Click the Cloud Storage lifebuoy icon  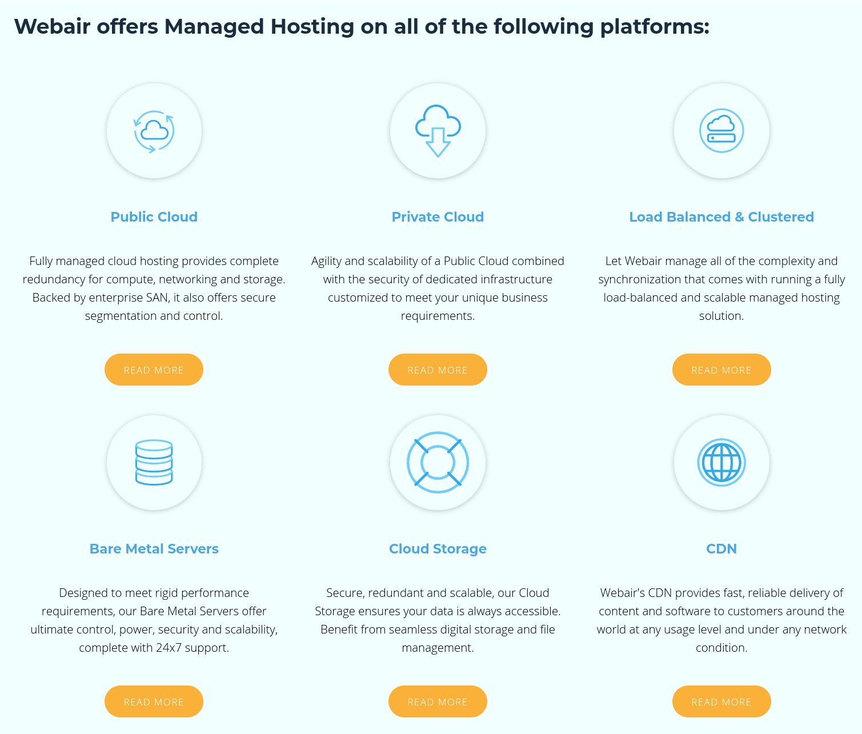pyautogui.click(x=438, y=463)
